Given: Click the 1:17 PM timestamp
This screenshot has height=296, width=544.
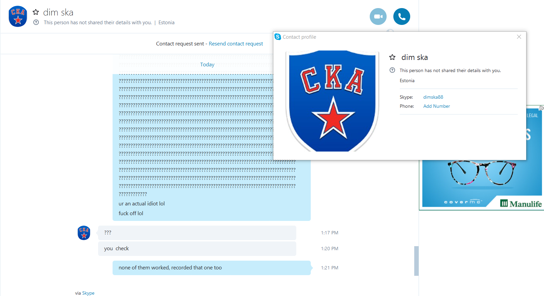Looking at the screenshot, I should pyautogui.click(x=330, y=233).
